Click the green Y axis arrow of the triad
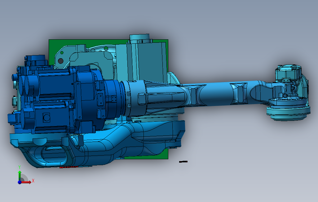 point(20,175)
